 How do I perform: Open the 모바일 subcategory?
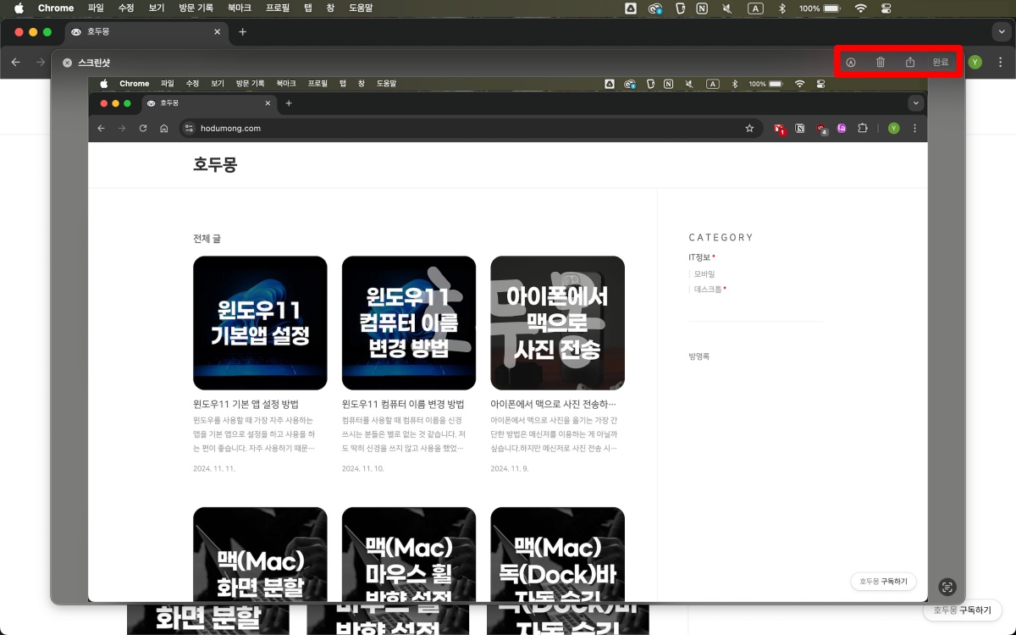pos(704,273)
